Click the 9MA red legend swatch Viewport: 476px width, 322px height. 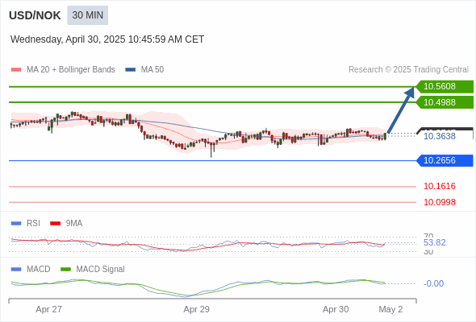coord(55,224)
